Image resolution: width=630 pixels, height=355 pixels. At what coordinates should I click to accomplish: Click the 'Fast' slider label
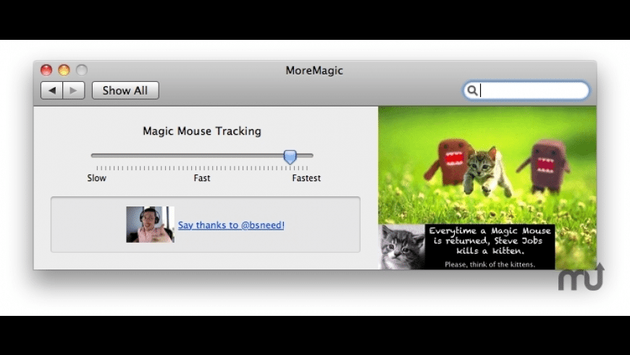pyautogui.click(x=202, y=178)
